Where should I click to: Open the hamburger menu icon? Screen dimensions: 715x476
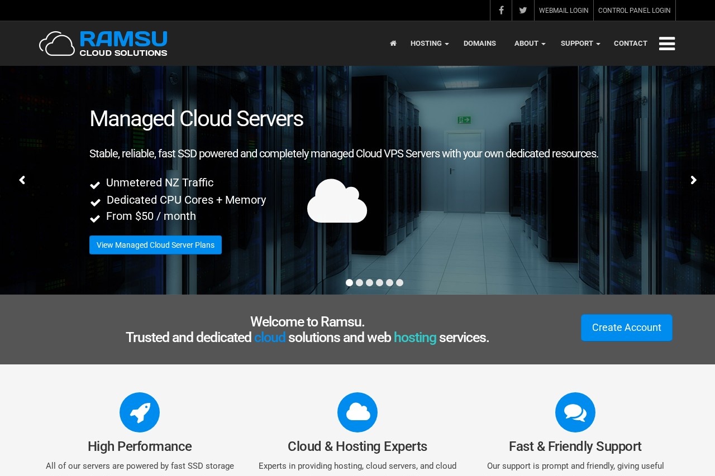[667, 44]
